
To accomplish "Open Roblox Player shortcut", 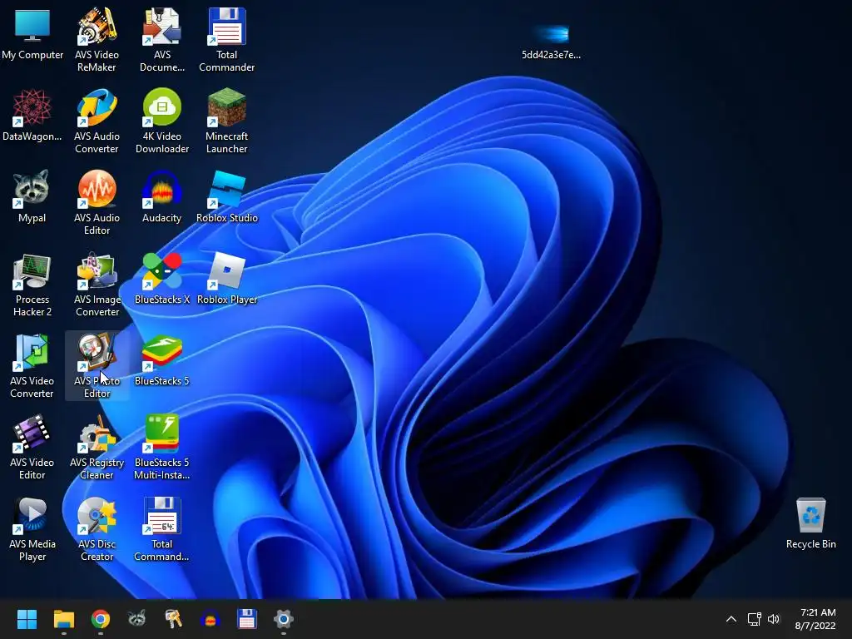I will click(226, 278).
